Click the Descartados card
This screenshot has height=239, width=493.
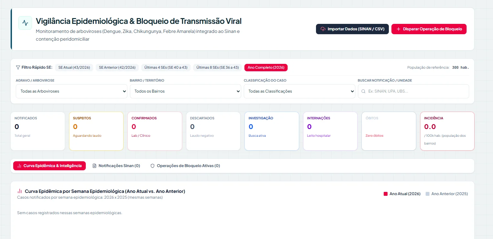pos(213,131)
